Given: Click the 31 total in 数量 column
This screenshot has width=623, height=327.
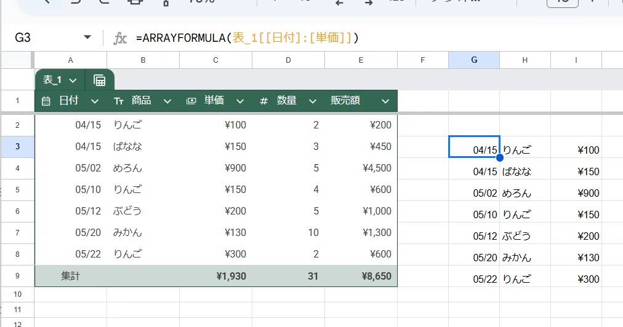Looking at the screenshot, I should tap(313, 276).
